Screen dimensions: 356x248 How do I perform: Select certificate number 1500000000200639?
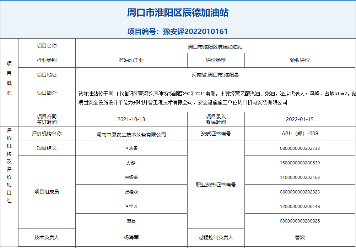pos(300,163)
